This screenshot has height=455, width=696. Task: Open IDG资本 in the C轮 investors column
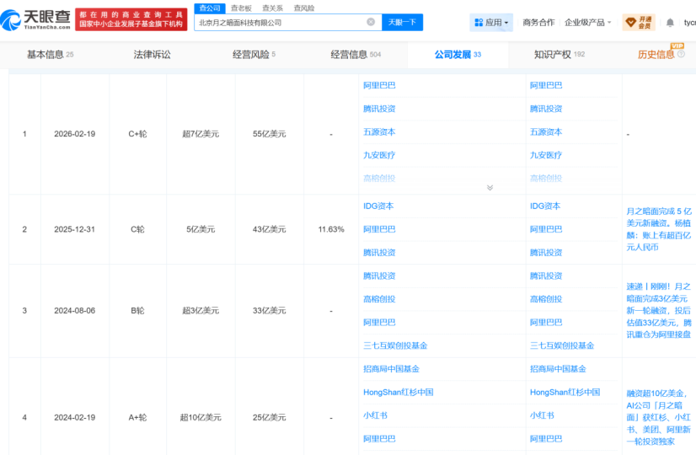pyautogui.click(x=378, y=206)
